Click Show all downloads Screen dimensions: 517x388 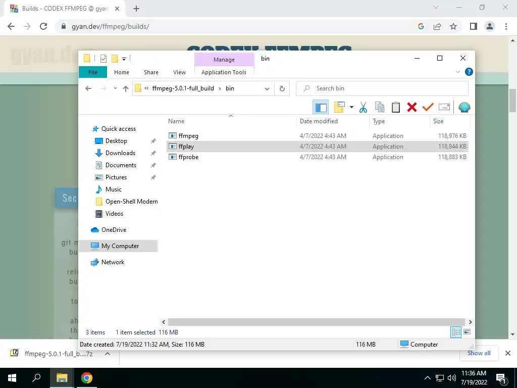coord(479,353)
